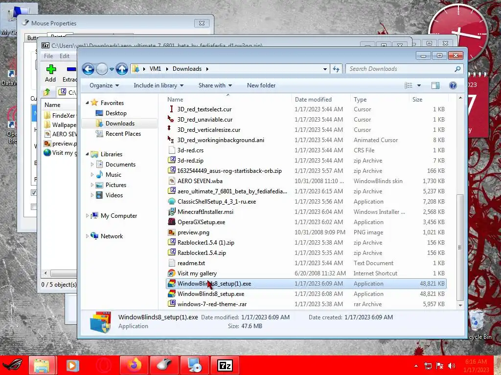Image resolution: width=501 pixels, height=375 pixels.
Task: Select the OperaGXSetup.exe file icon
Action: pos(172,222)
